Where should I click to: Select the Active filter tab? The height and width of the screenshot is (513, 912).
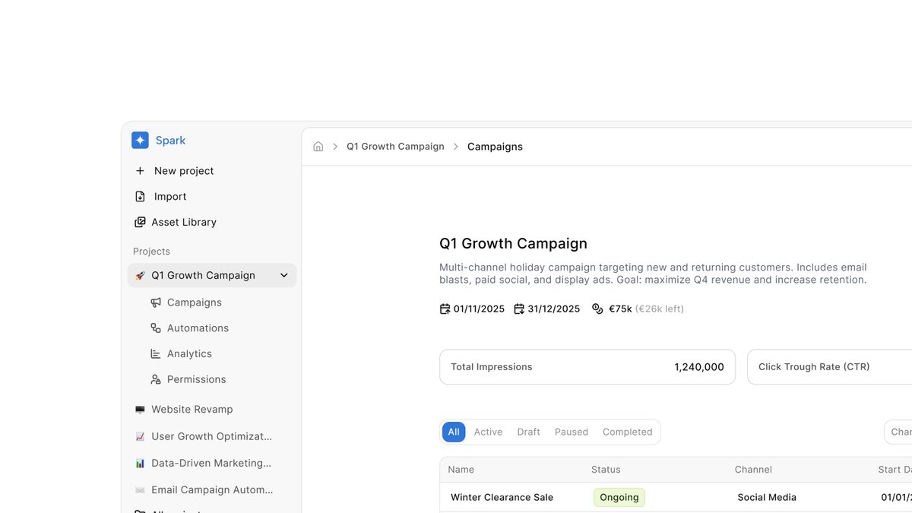(488, 432)
